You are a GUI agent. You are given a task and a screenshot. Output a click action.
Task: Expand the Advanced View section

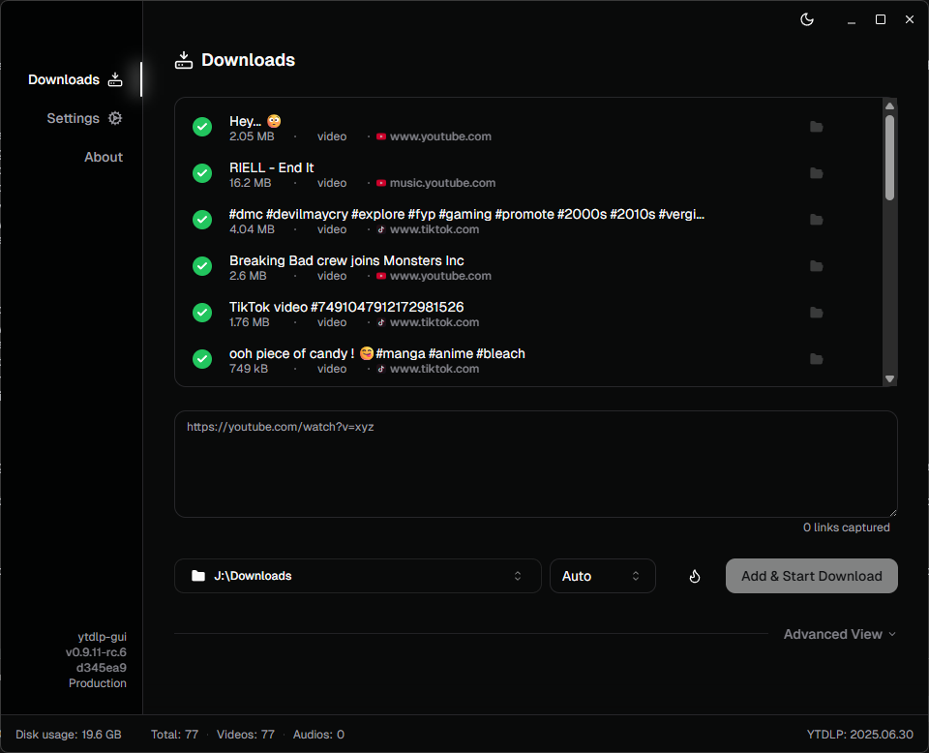(x=839, y=634)
